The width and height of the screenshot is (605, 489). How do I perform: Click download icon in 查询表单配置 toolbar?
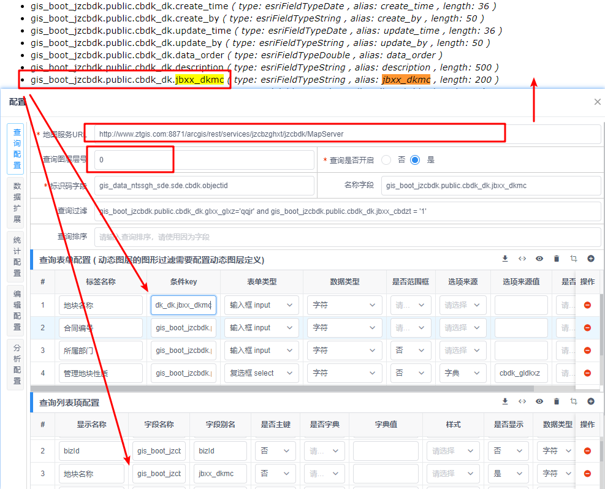(505, 259)
